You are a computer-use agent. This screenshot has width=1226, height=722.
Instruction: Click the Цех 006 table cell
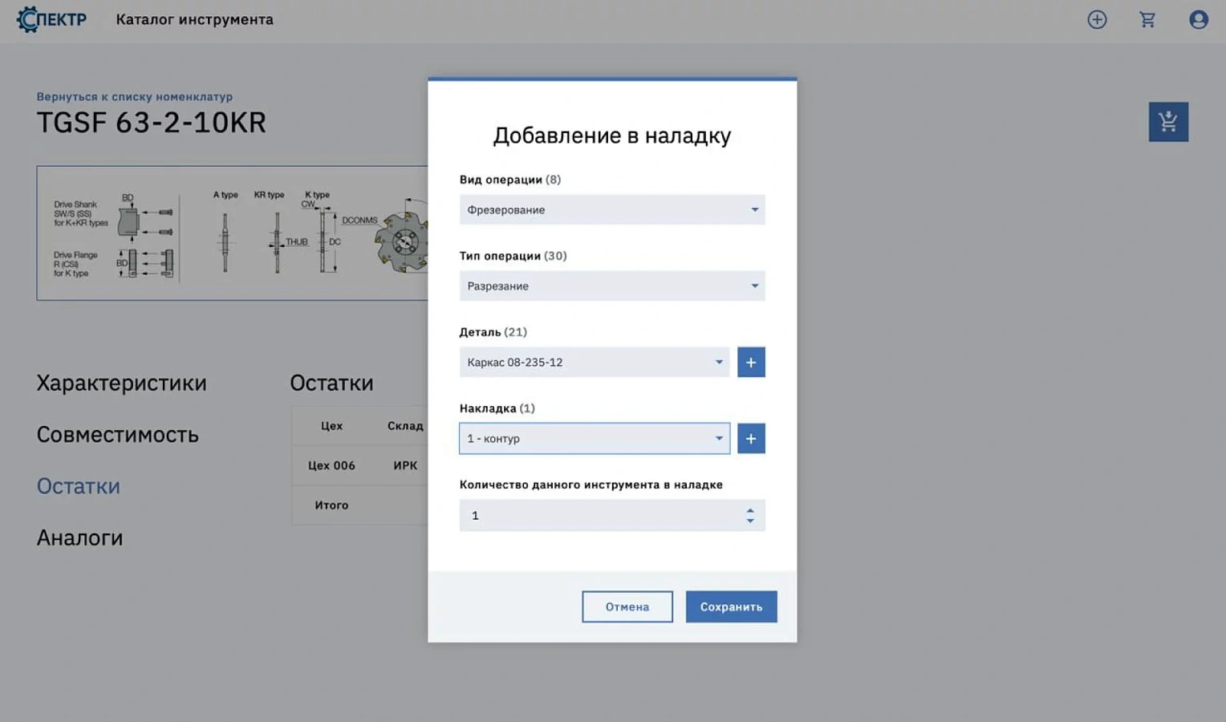pos(331,465)
